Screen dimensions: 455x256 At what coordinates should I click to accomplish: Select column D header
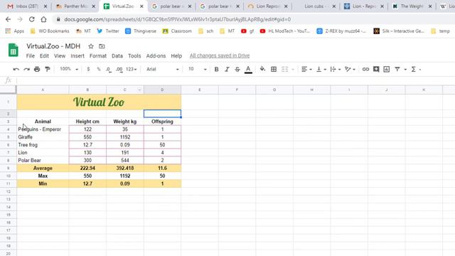162,90
